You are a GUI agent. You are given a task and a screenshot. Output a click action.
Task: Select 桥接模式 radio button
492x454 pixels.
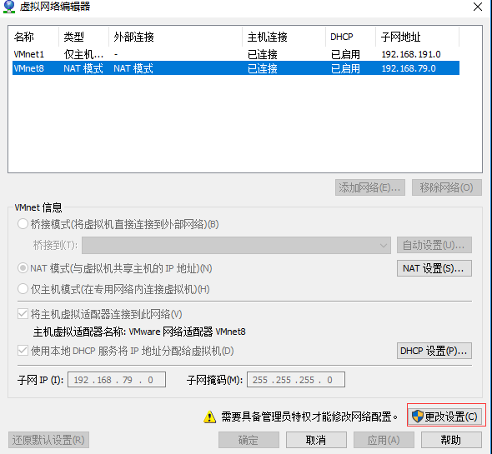(23, 224)
